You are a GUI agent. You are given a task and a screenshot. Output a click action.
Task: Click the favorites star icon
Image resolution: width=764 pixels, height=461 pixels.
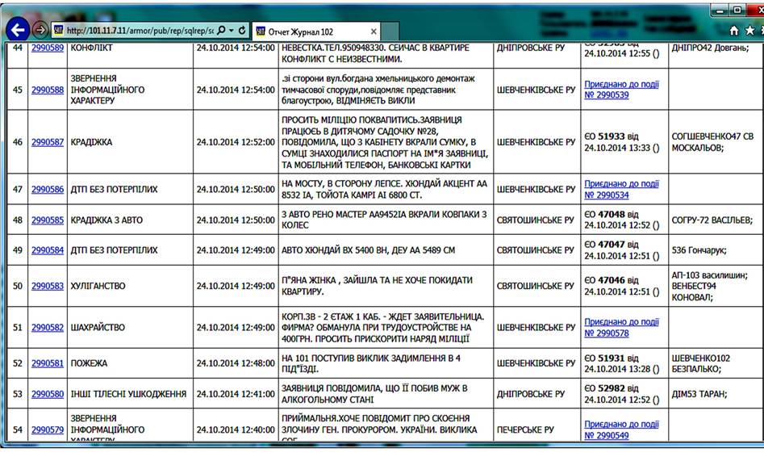click(x=749, y=31)
